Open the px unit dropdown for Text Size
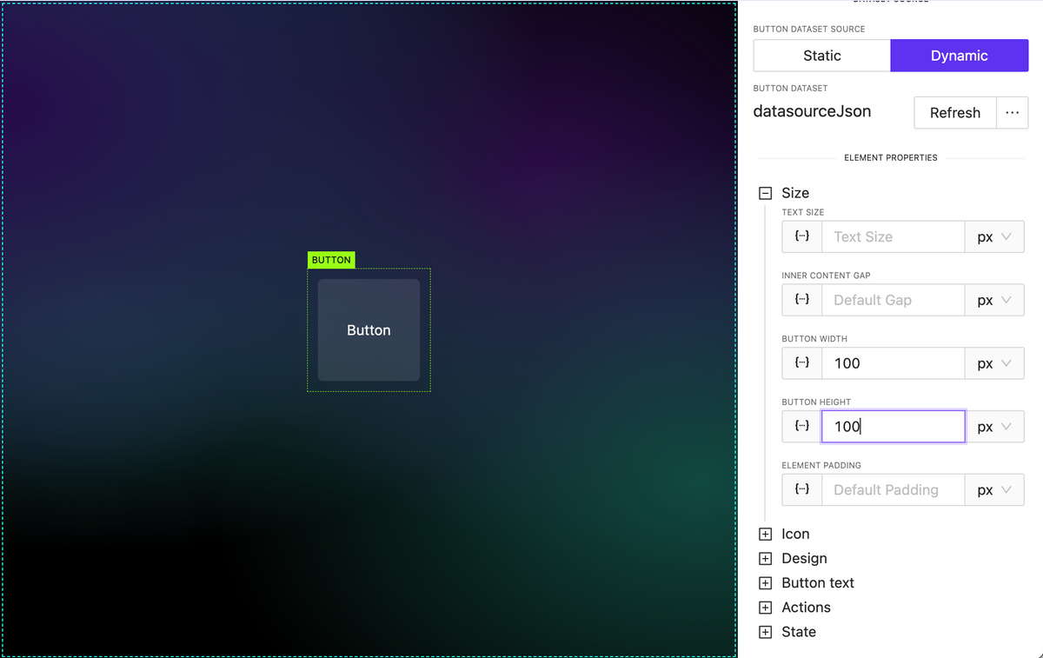 [x=993, y=236]
